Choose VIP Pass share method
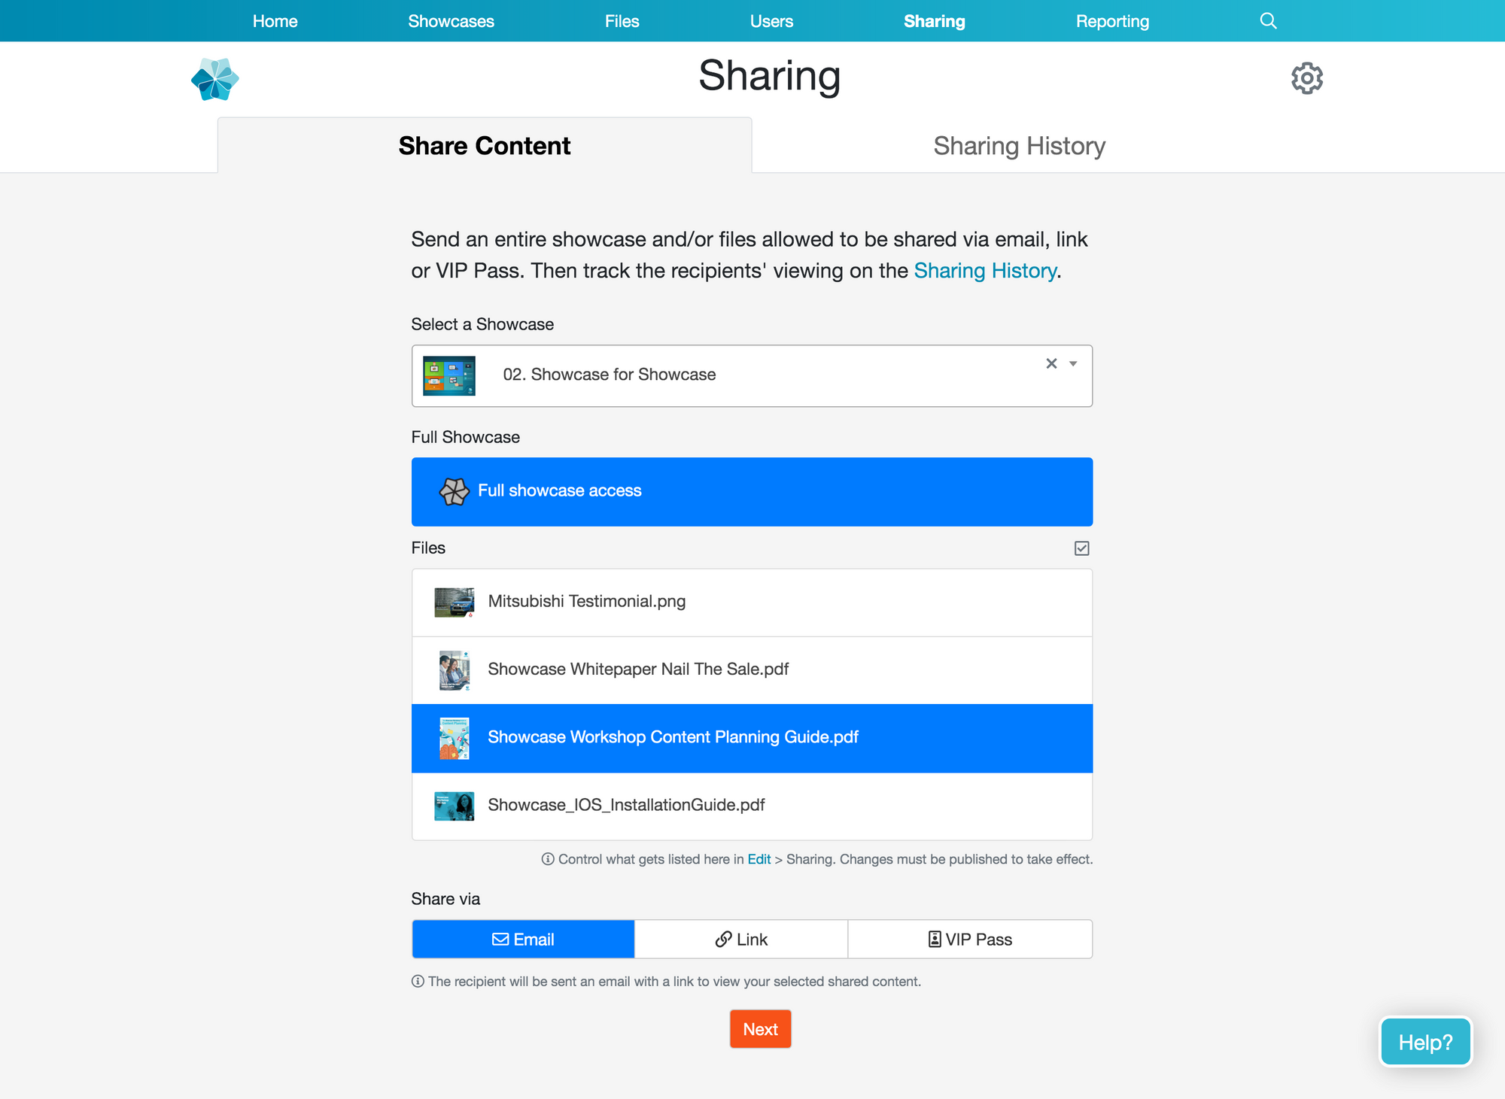The image size is (1505, 1099). pos(969,940)
